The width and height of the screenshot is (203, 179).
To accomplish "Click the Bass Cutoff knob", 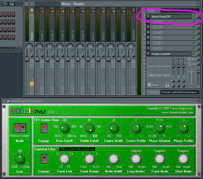I will pos(65,128).
